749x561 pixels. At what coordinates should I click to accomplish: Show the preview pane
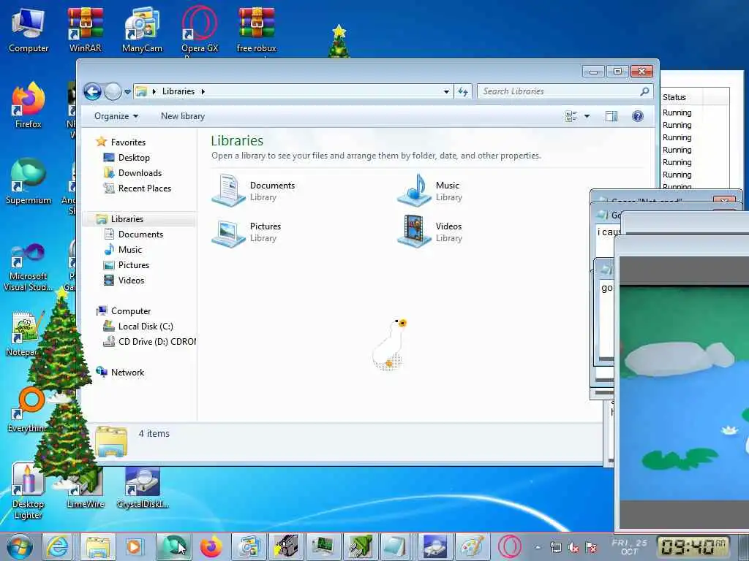click(611, 116)
